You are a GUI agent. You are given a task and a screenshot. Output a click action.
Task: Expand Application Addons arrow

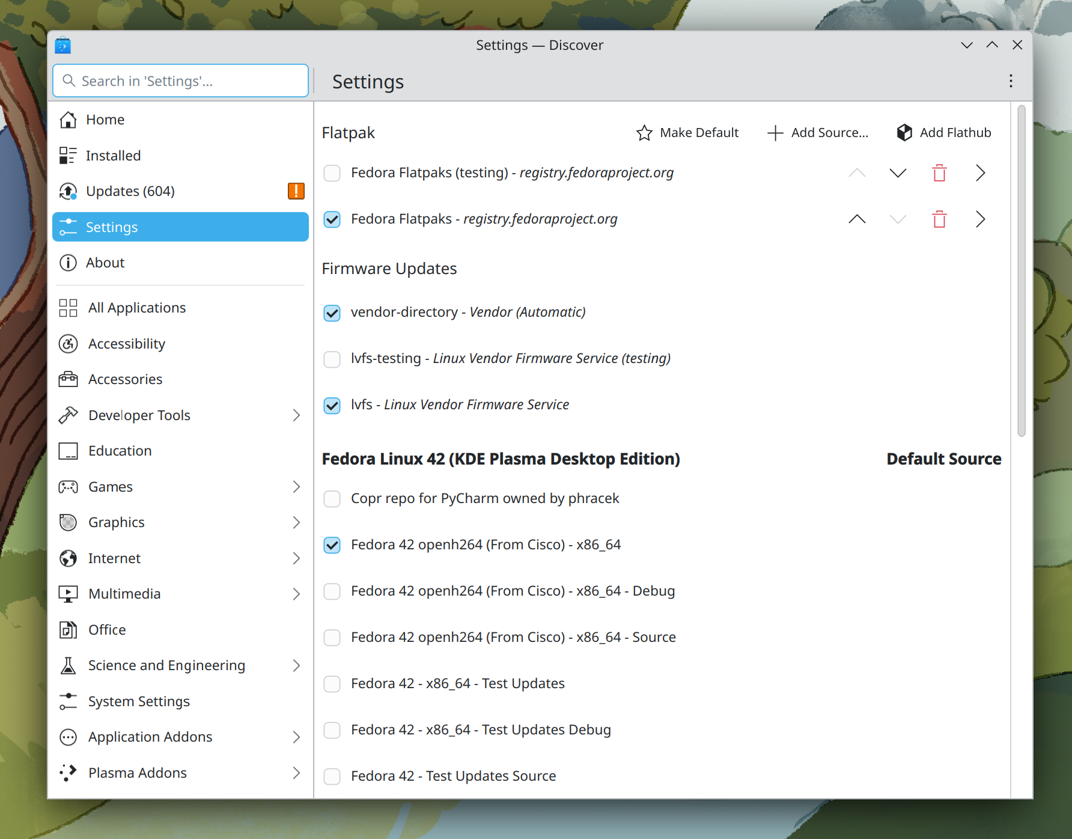click(x=296, y=737)
